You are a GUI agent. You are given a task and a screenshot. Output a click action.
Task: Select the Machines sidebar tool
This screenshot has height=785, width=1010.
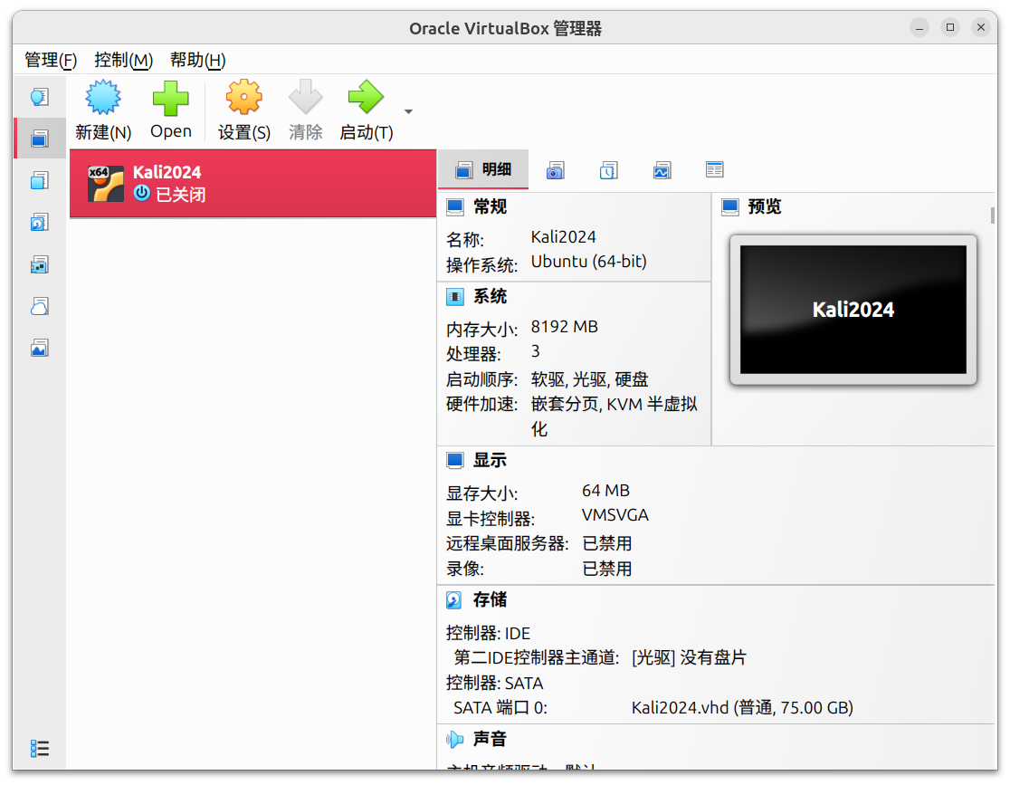tap(39, 139)
